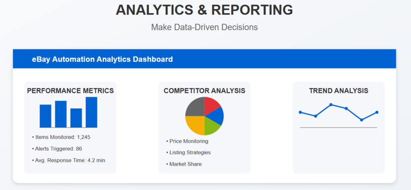This screenshot has height=190, width=411.
Task: Click the Market Share bullet item
Action: [185, 164]
